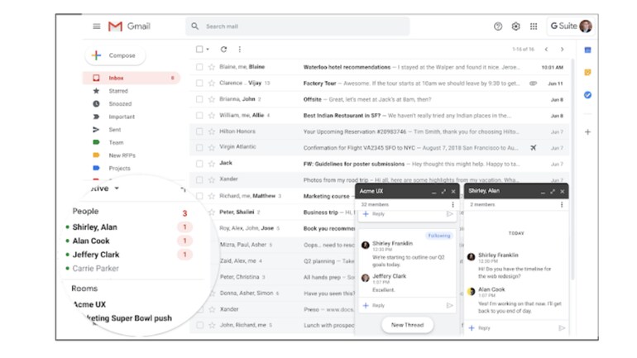Open the Starred folder

(x=117, y=91)
